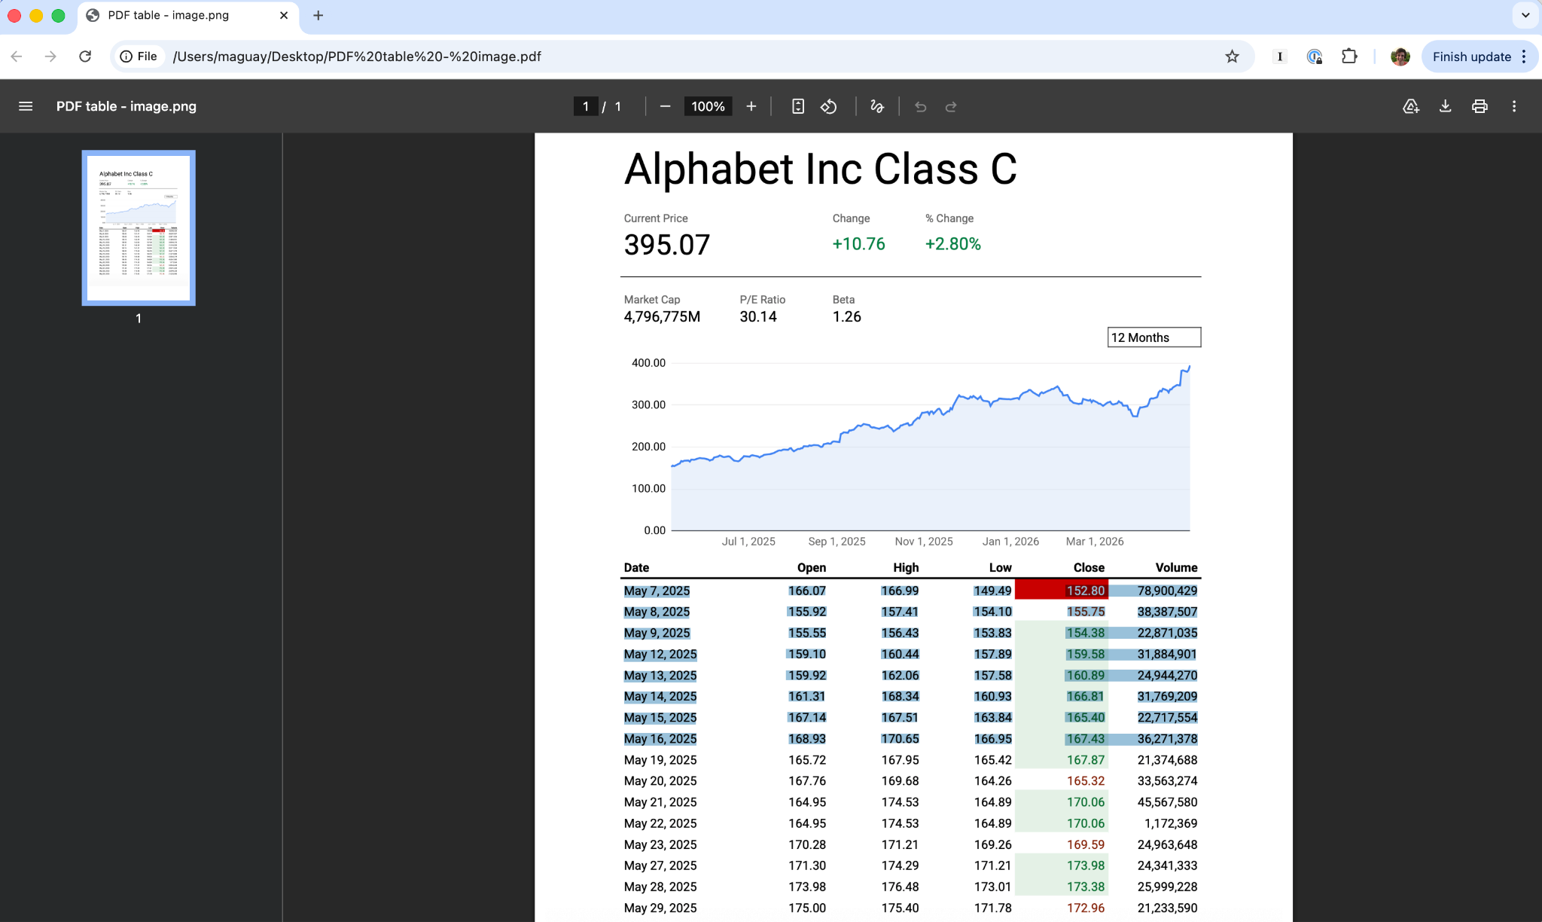Click the Jan 1, 2026 axis label

[1010, 542]
